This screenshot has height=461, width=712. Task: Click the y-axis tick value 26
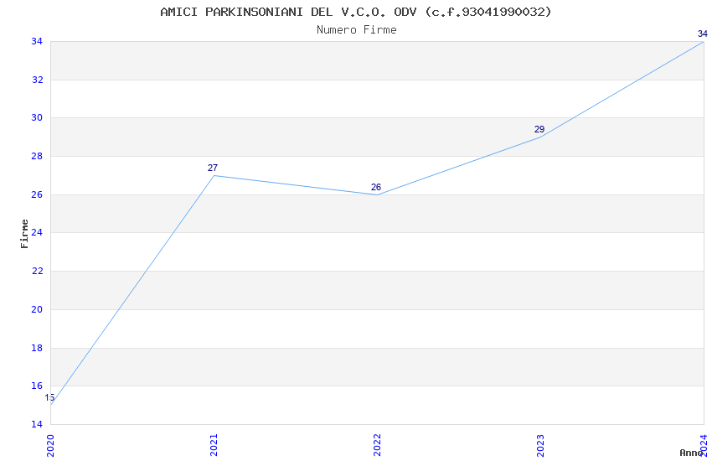coord(37,194)
